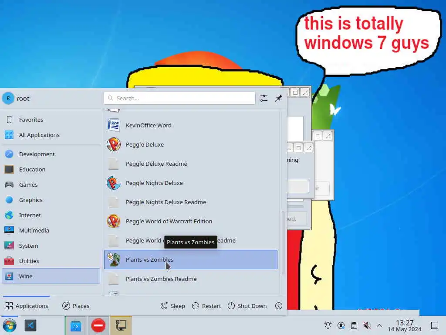Switch to the Applications tab
Screen dimensions: 446x335
click(x=27, y=306)
